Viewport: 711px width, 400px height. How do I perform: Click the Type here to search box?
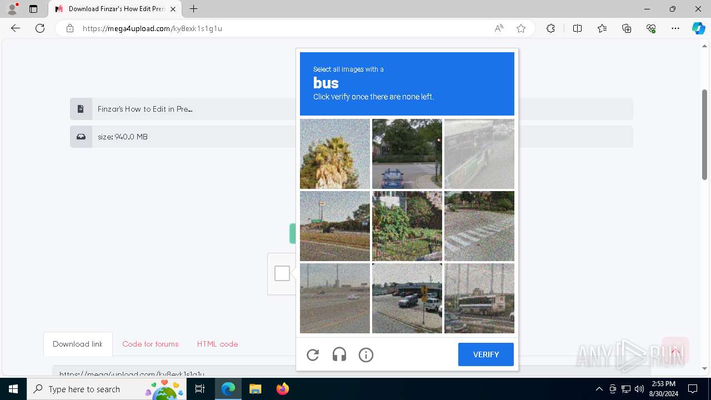[x=107, y=389]
